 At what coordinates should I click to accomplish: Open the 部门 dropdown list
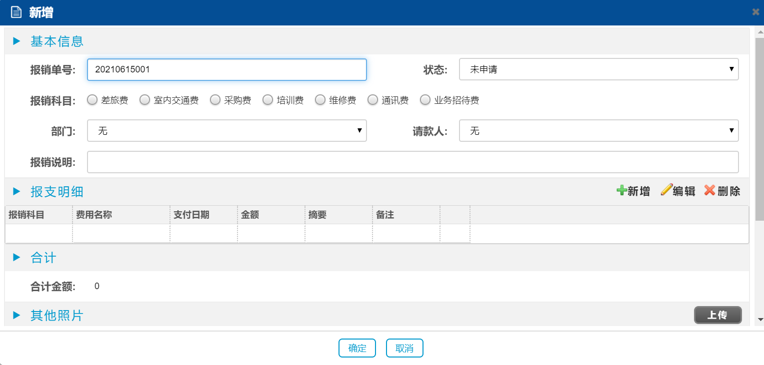pyautogui.click(x=226, y=131)
